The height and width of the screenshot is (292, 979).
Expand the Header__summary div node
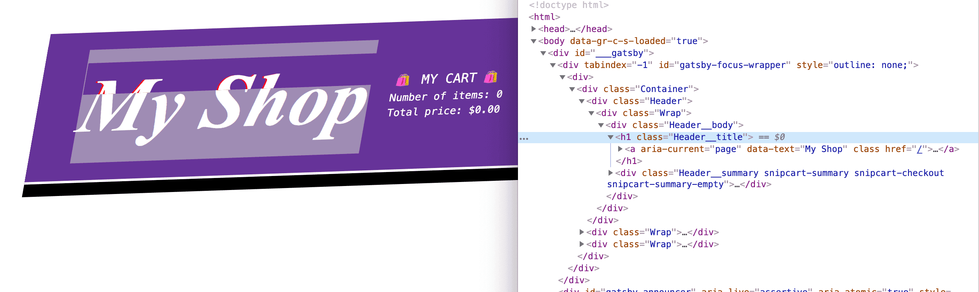pos(611,173)
